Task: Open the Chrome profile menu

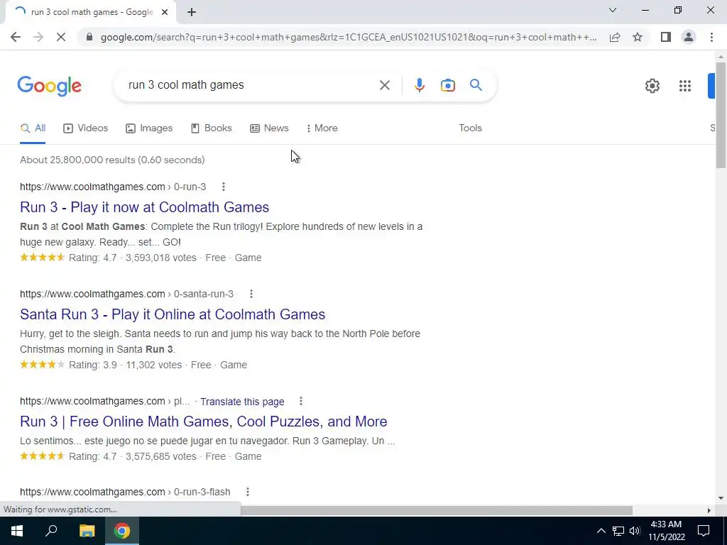Action: [x=689, y=37]
